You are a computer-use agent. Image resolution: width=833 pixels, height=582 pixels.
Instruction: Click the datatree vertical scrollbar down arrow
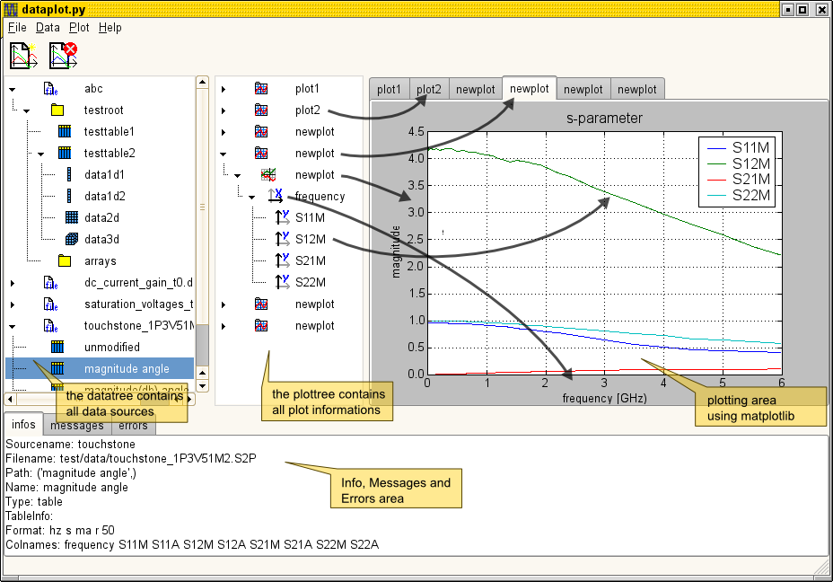[x=202, y=385]
